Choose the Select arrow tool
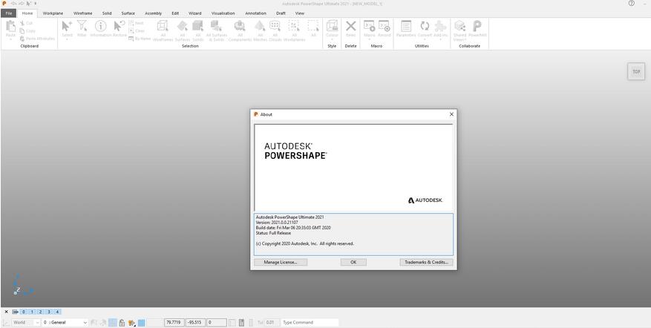The width and height of the screenshot is (651, 328). (67, 26)
